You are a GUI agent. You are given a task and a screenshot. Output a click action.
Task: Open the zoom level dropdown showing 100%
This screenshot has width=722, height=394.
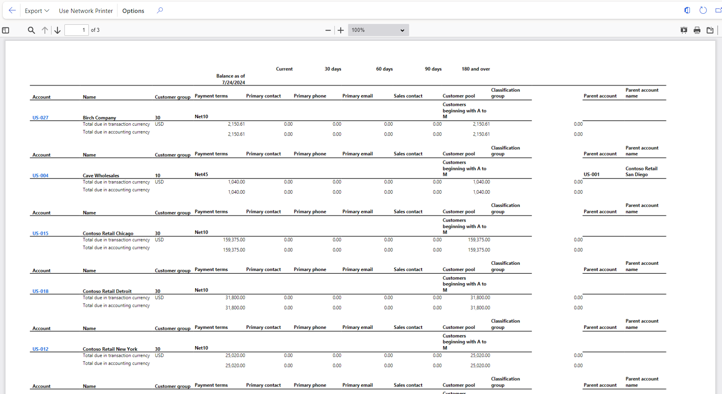coord(378,30)
